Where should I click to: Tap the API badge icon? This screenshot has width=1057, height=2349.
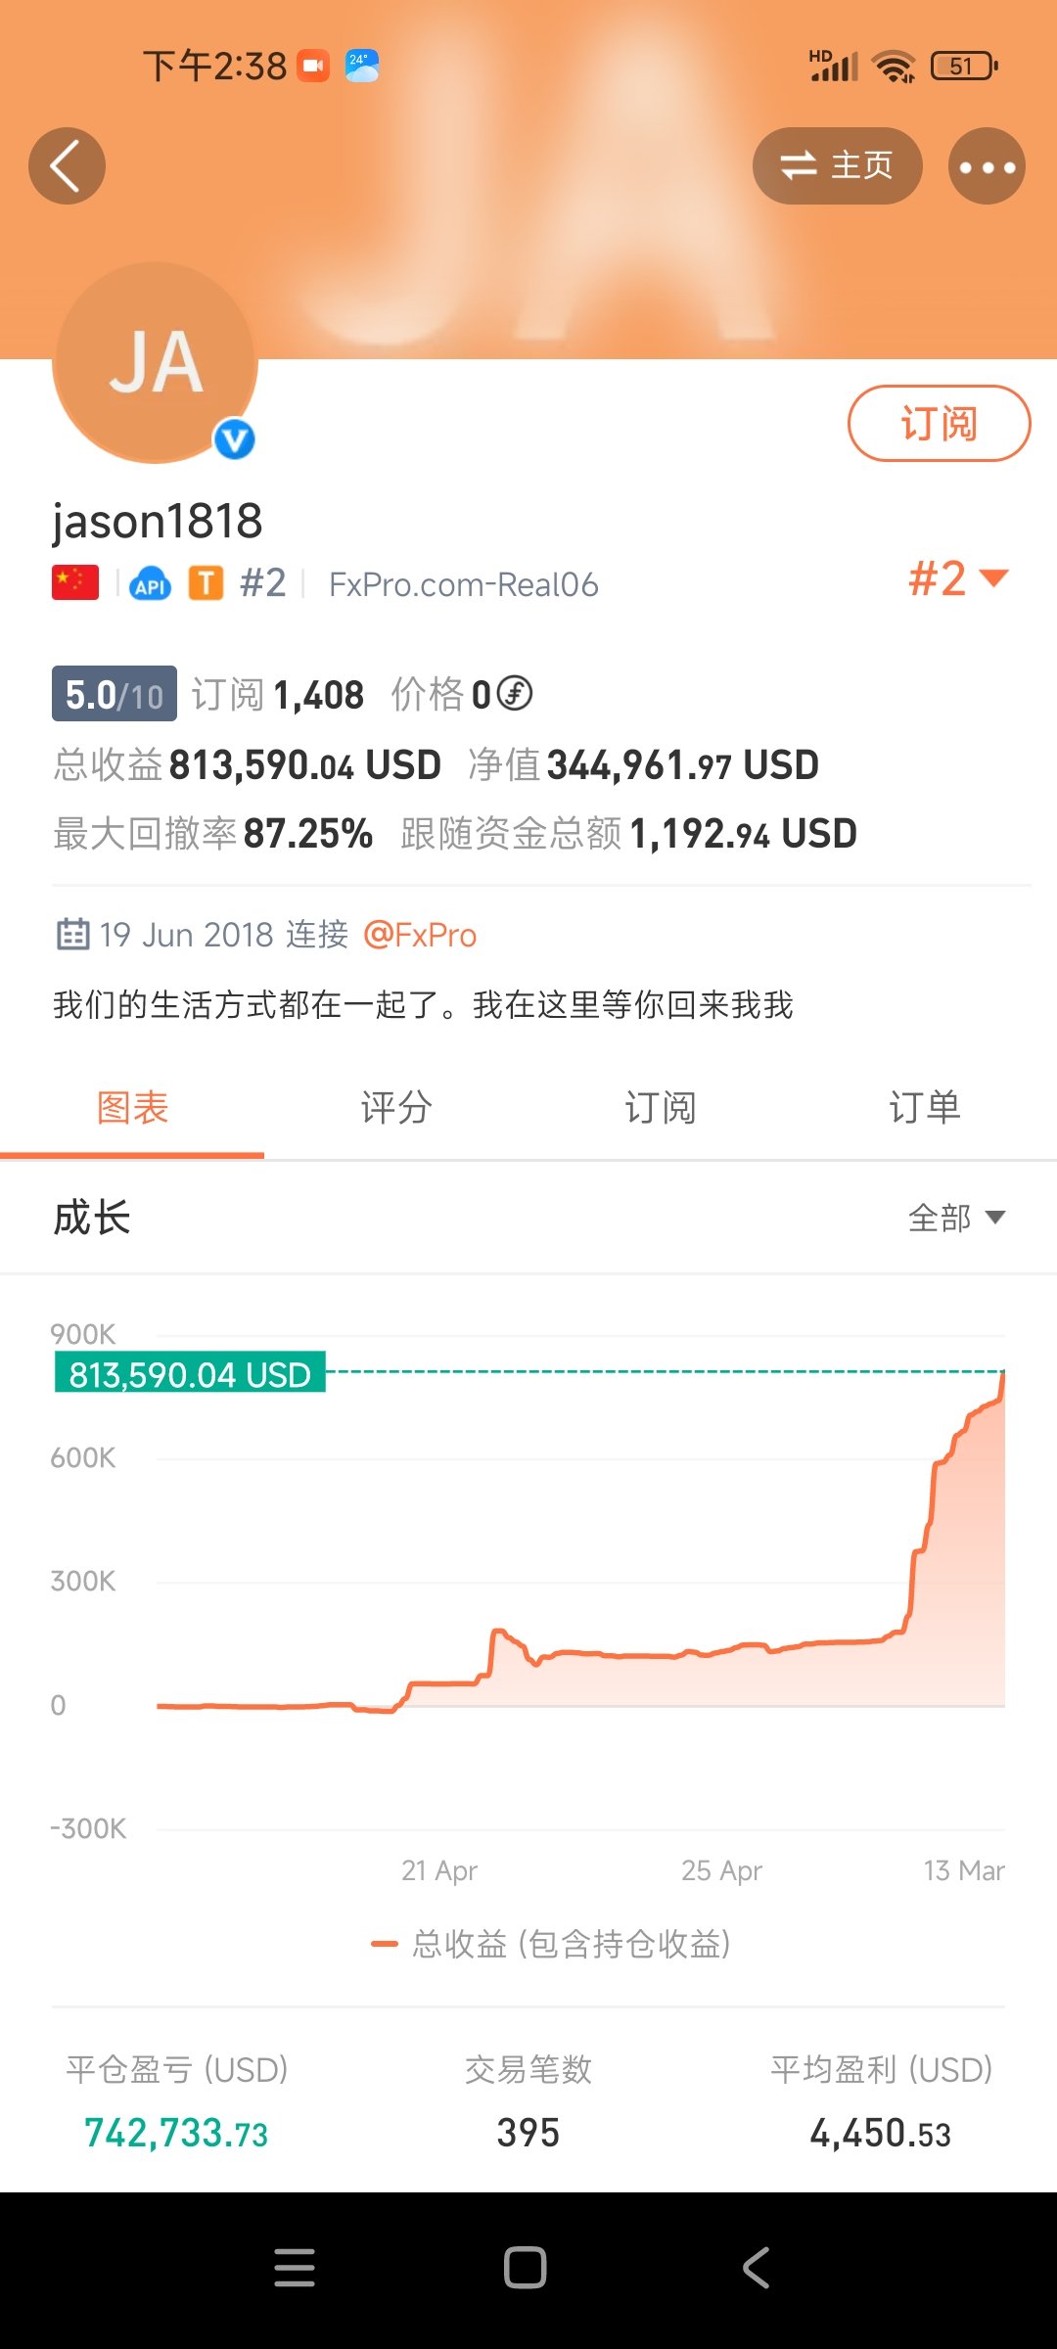pos(150,584)
